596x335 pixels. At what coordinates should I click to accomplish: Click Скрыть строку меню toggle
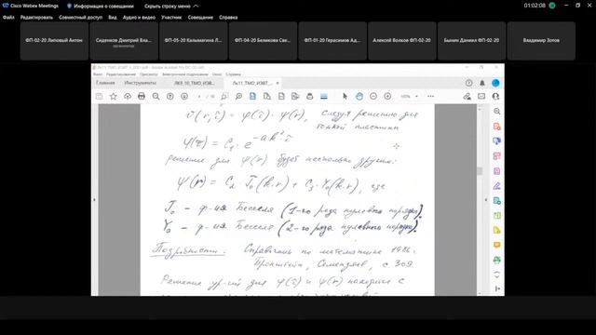click(x=171, y=7)
